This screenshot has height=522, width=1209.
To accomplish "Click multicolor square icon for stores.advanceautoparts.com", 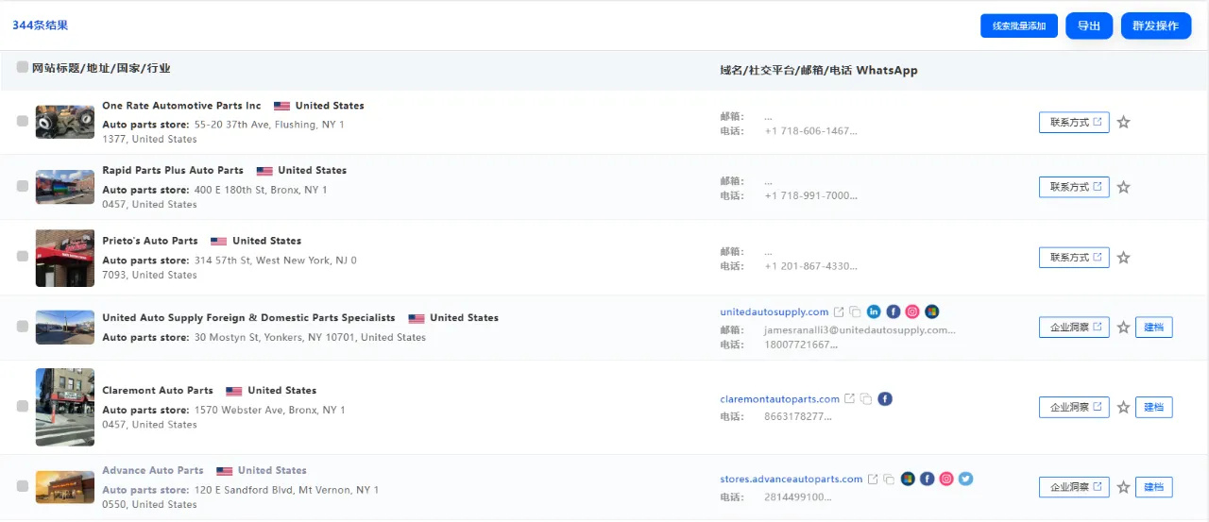I will [908, 479].
